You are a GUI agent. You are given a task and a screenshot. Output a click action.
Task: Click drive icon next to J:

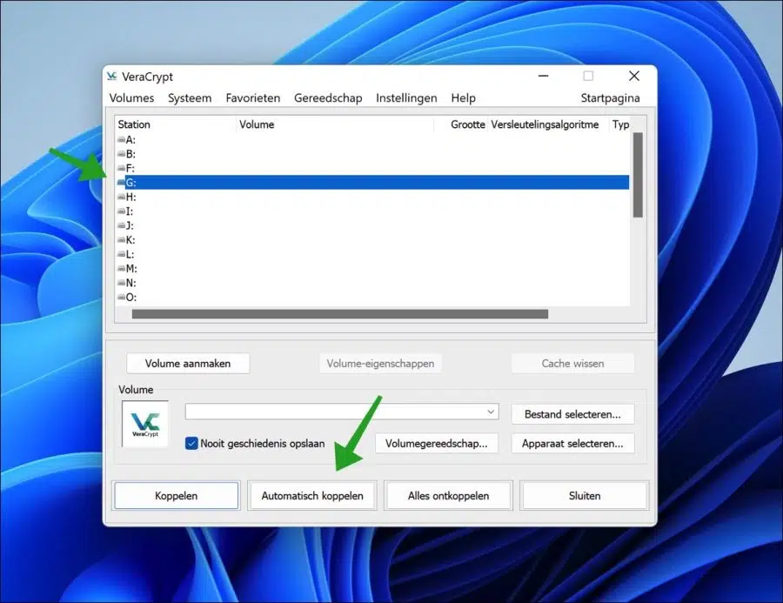(121, 225)
